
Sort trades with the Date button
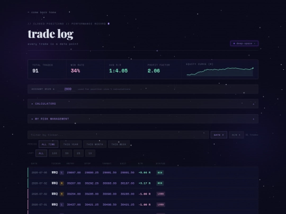[x=219, y=135]
